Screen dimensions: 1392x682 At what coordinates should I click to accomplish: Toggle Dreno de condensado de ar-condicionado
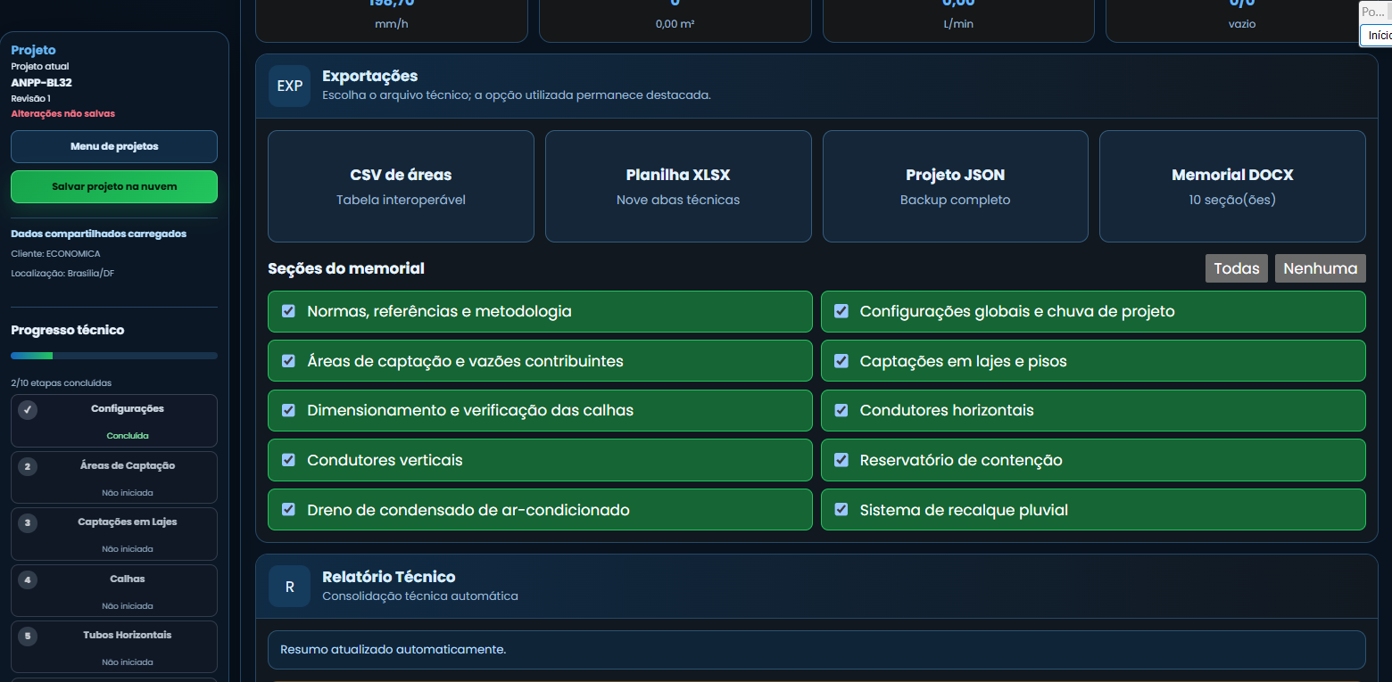point(288,509)
